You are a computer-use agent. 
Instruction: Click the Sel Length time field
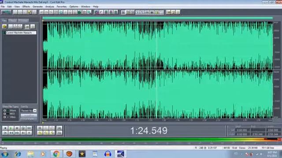tap(273, 130)
